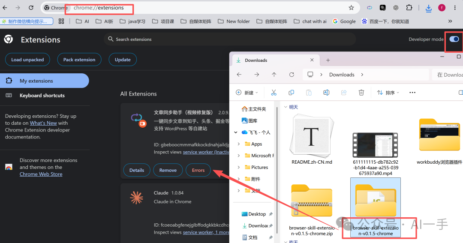The width and height of the screenshot is (463, 243).
Task: Open Chrome profile avatar
Action: 442,8
